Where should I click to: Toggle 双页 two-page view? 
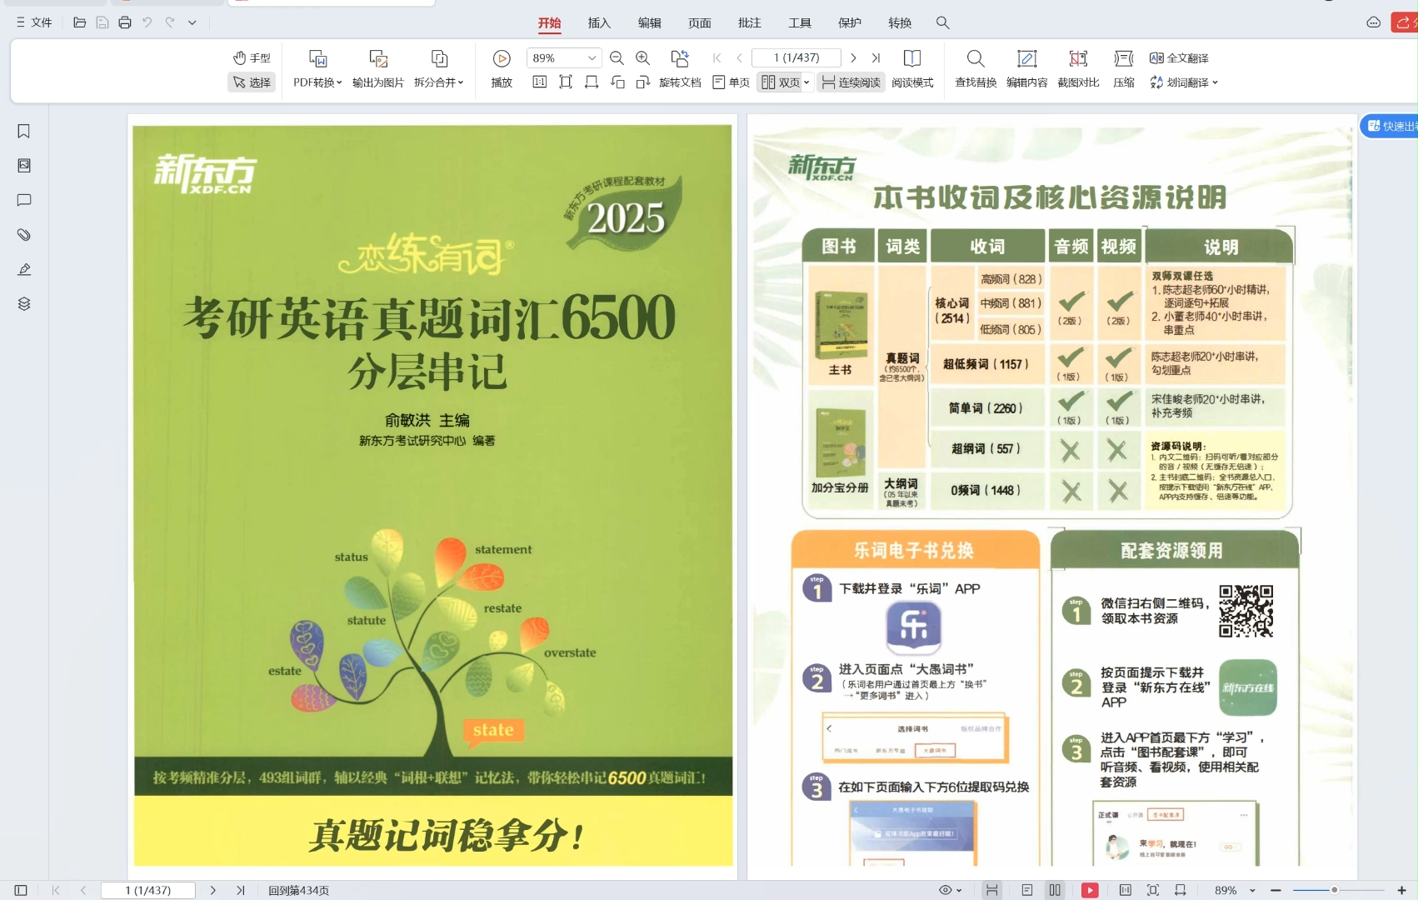click(x=780, y=82)
